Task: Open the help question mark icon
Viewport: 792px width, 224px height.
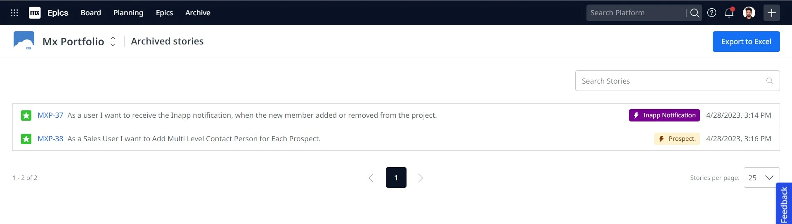Action: click(x=712, y=13)
